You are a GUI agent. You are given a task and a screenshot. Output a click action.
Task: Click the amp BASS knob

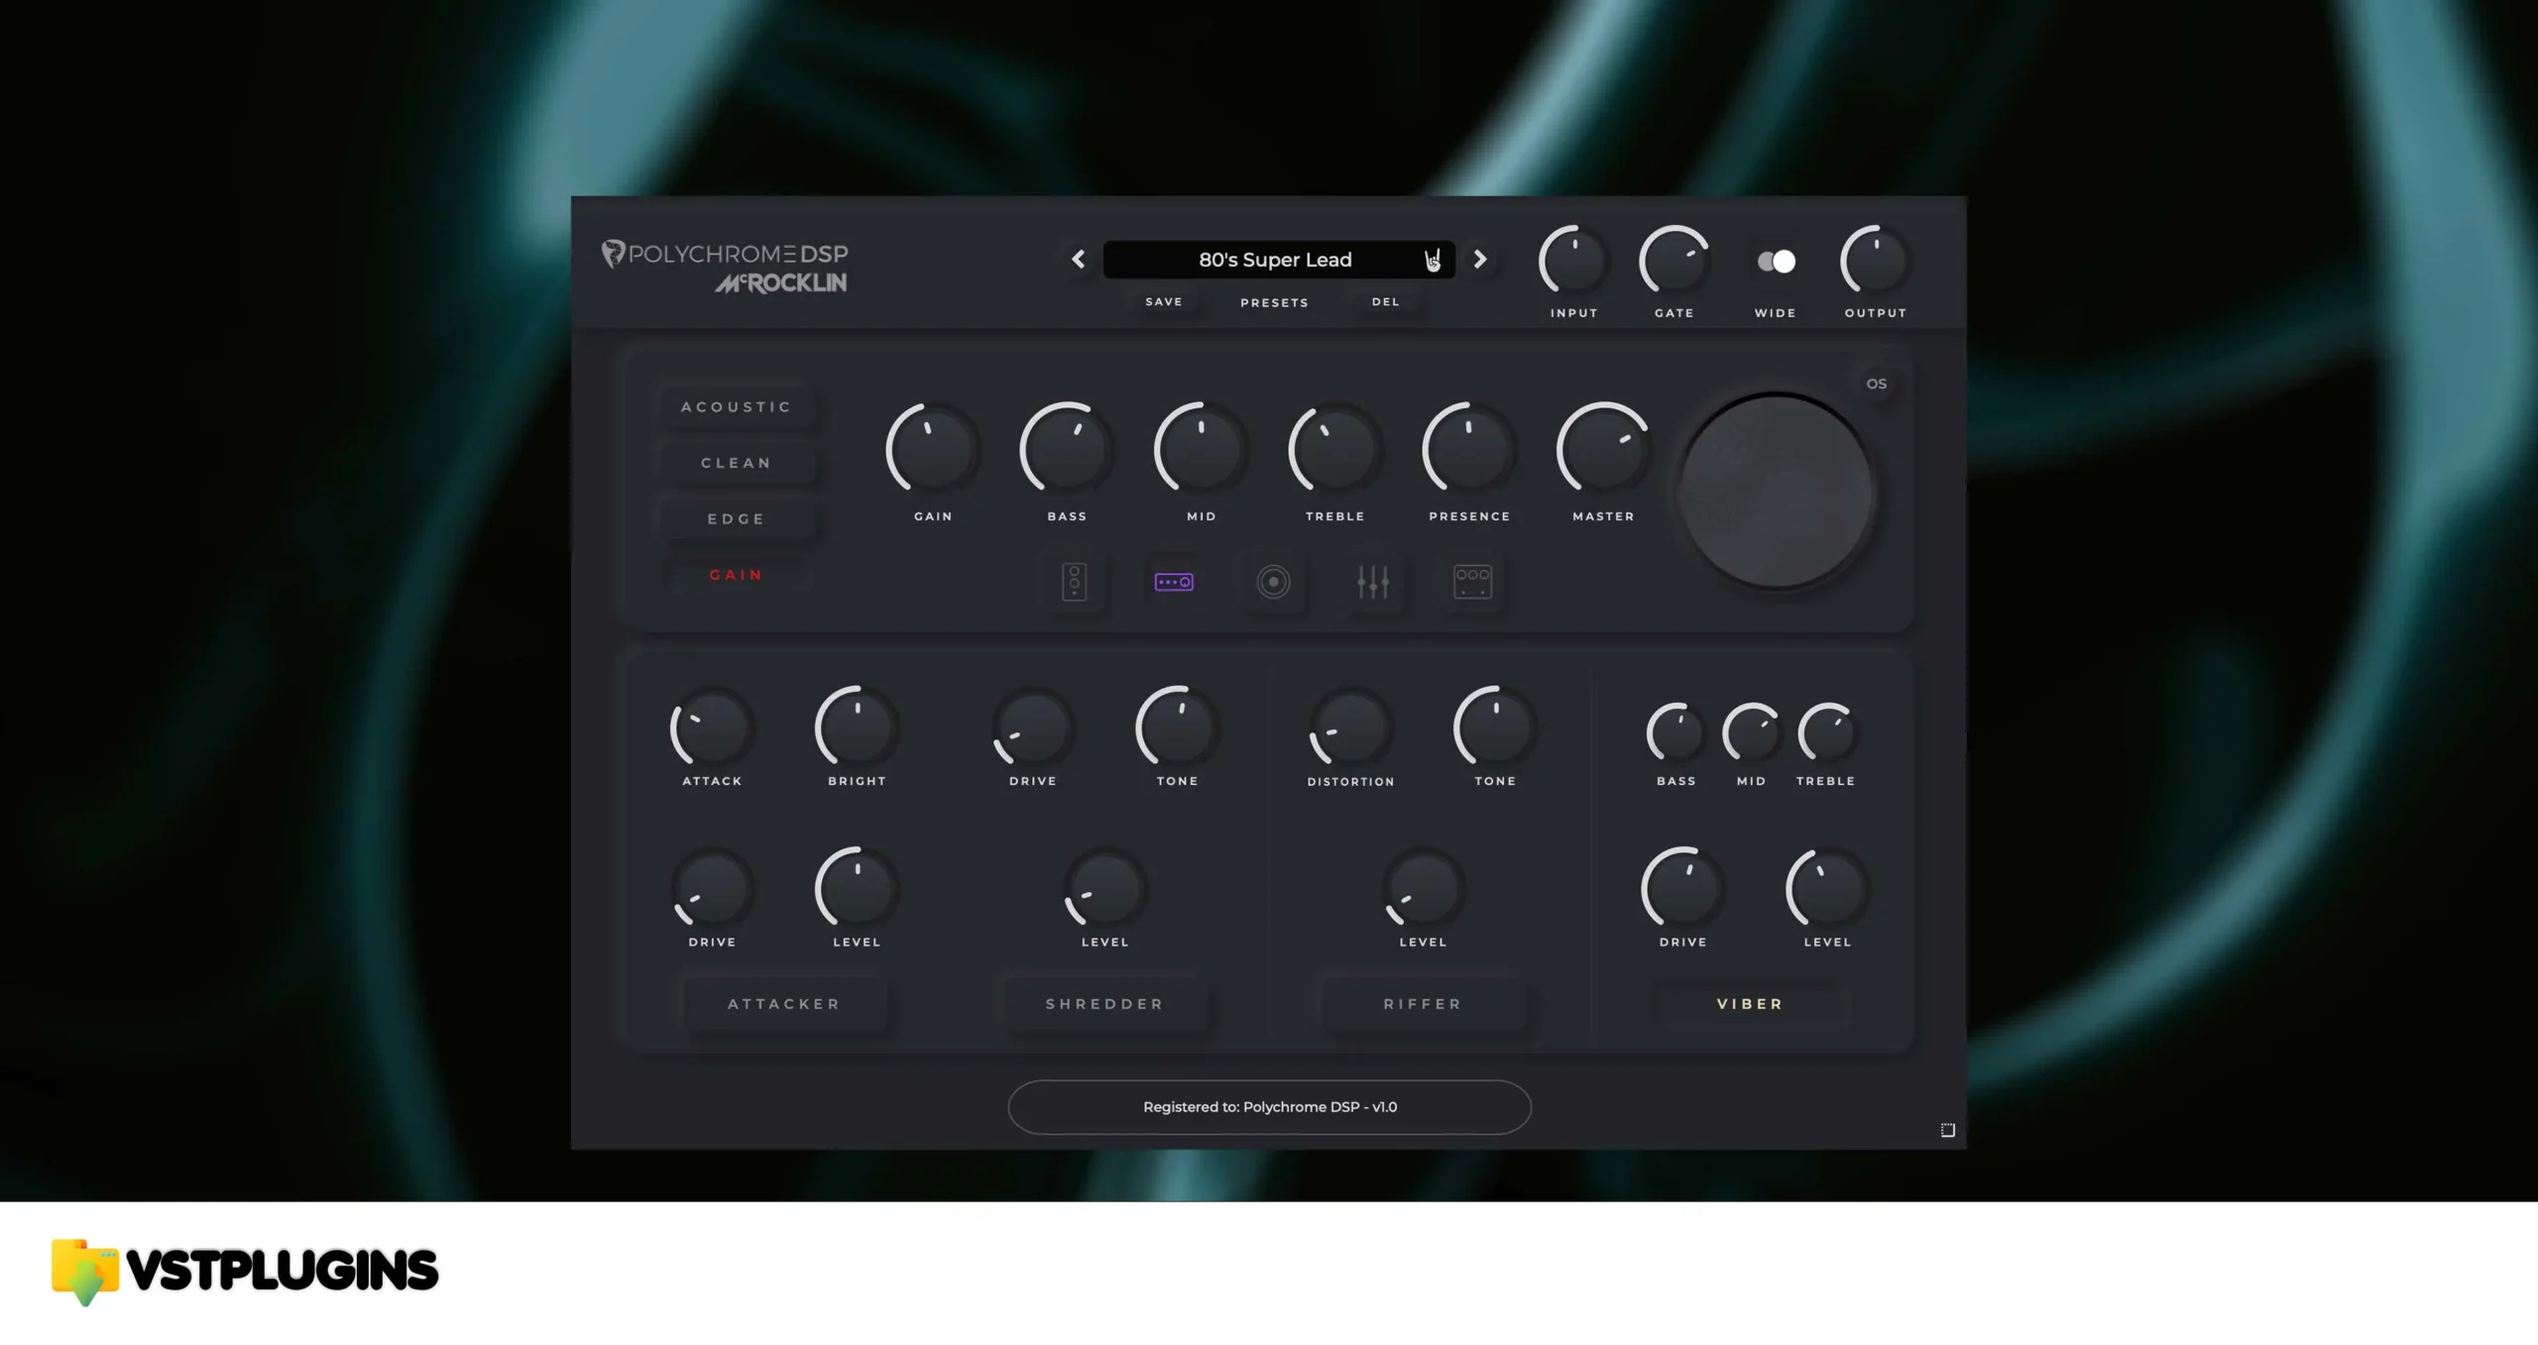pyautogui.click(x=1067, y=450)
